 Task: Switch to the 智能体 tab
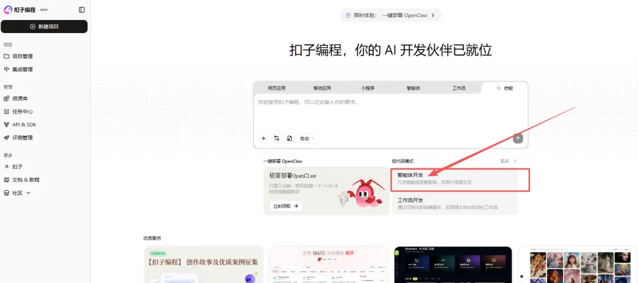pyautogui.click(x=413, y=88)
